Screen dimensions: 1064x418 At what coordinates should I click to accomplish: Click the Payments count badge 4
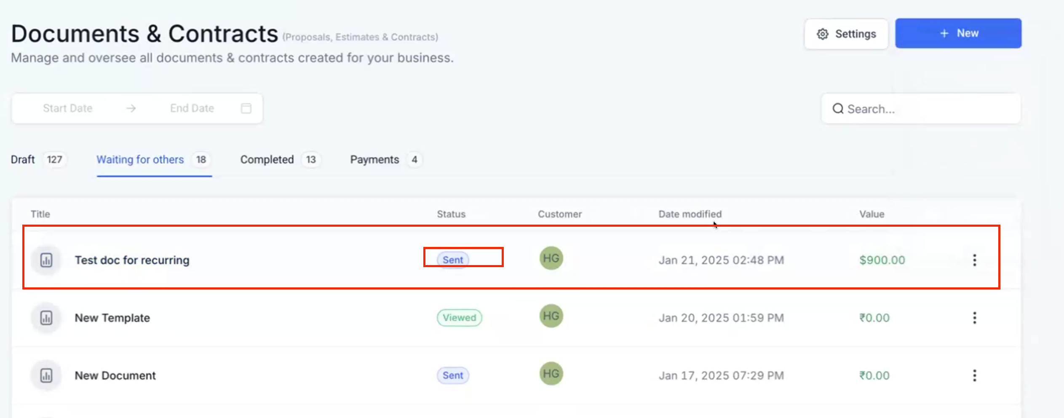[x=414, y=160]
